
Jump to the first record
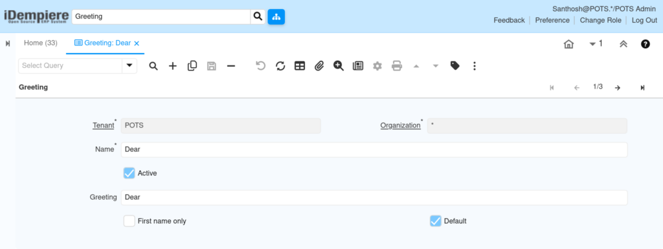coord(552,88)
